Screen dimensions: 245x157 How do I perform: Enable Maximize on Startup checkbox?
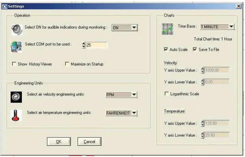pyautogui.click(x=67, y=64)
